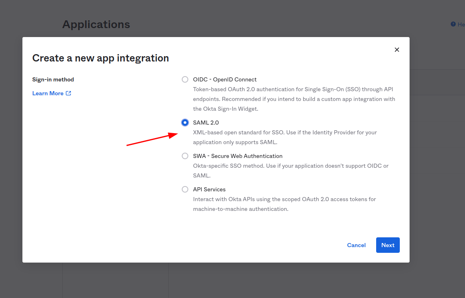Click the Create a new app integration title
Image resolution: width=465 pixels, height=298 pixels.
[x=100, y=58]
